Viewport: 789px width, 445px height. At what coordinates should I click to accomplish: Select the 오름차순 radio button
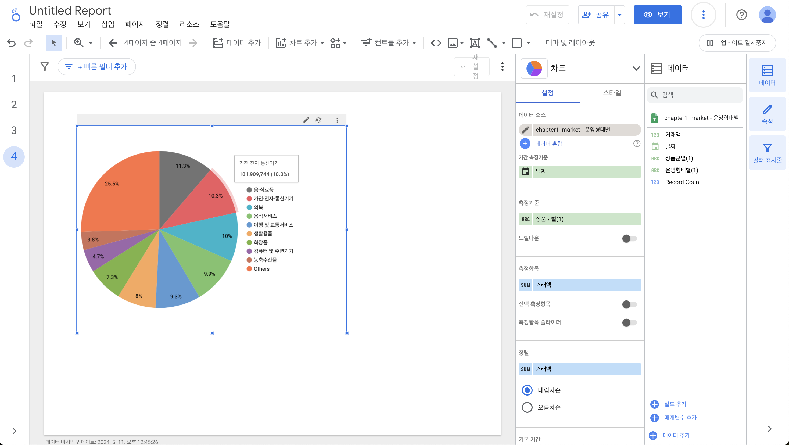coord(527,407)
